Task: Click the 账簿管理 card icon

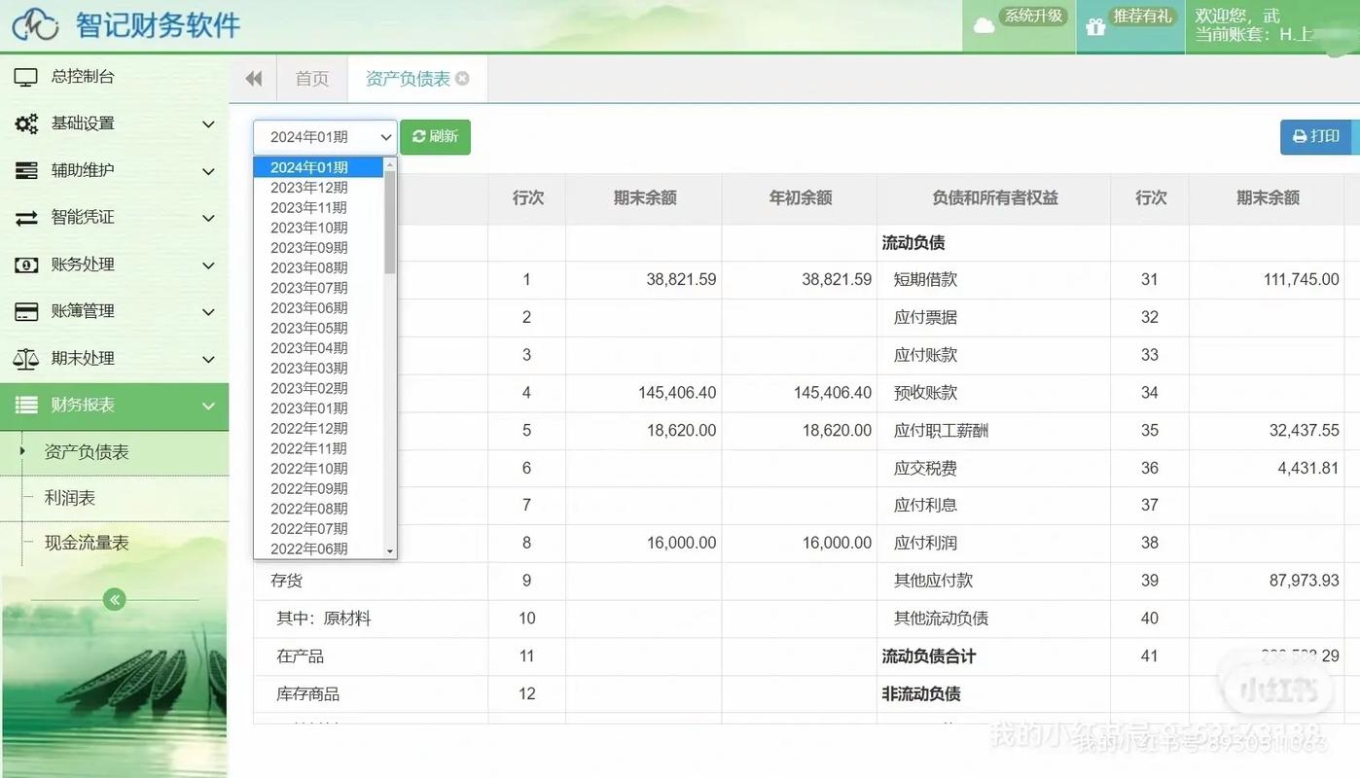Action: [x=26, y=311]
